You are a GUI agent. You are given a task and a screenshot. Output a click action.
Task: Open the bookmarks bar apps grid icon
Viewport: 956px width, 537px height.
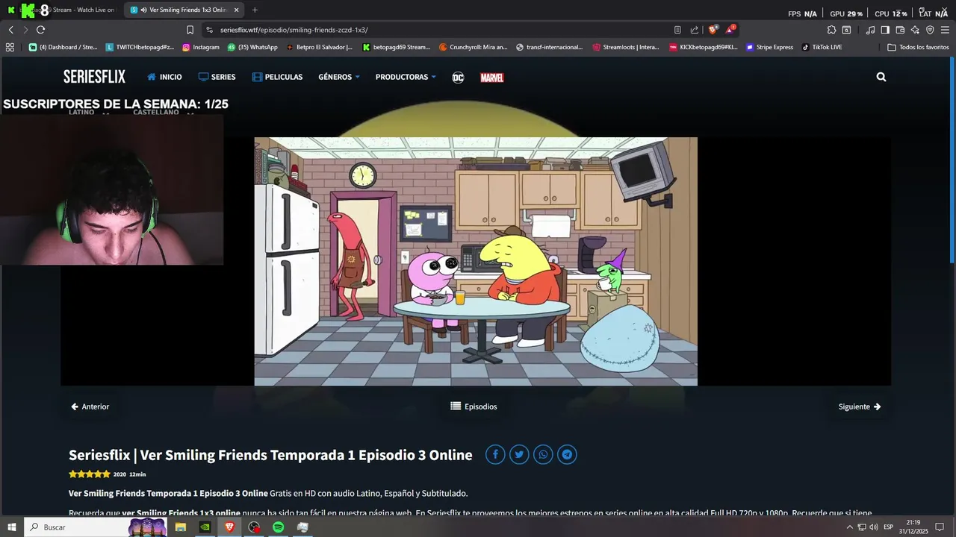point(10,47)
